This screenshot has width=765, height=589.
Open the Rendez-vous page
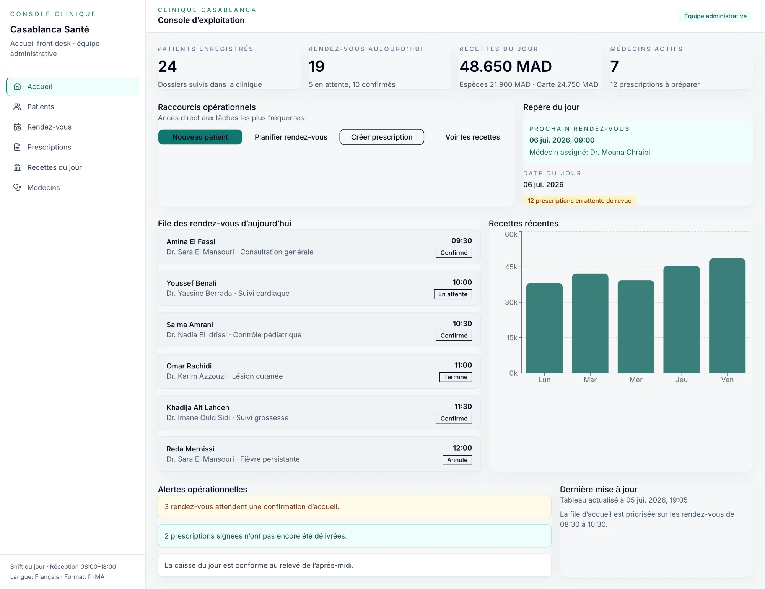coord(73,127)
